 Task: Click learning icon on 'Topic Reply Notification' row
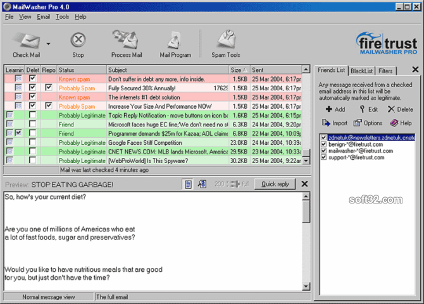[x=9, y=115]
